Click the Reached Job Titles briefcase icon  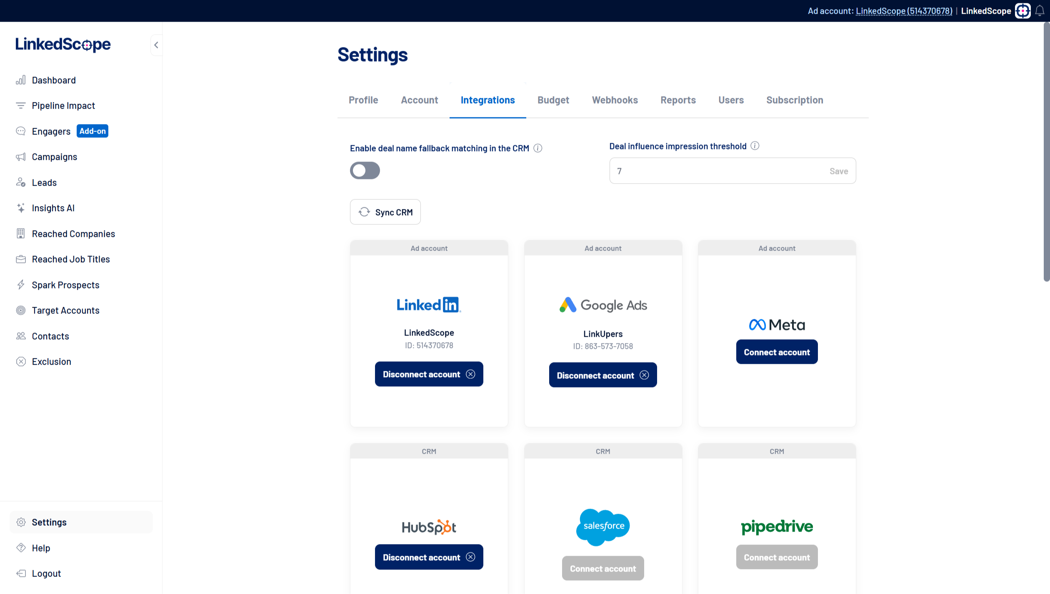21,259
